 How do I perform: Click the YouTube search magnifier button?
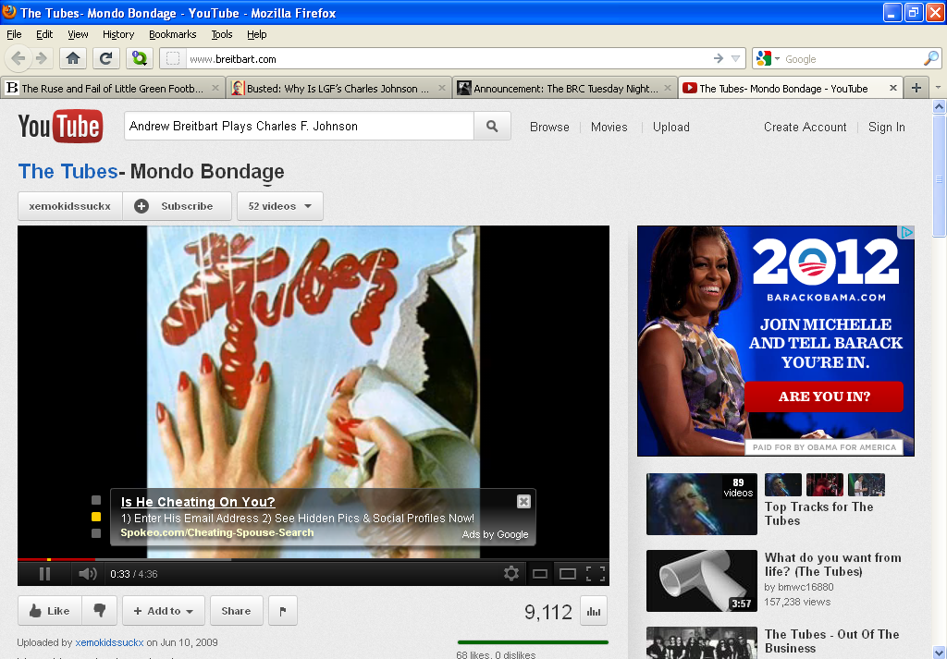coord(492,127)
